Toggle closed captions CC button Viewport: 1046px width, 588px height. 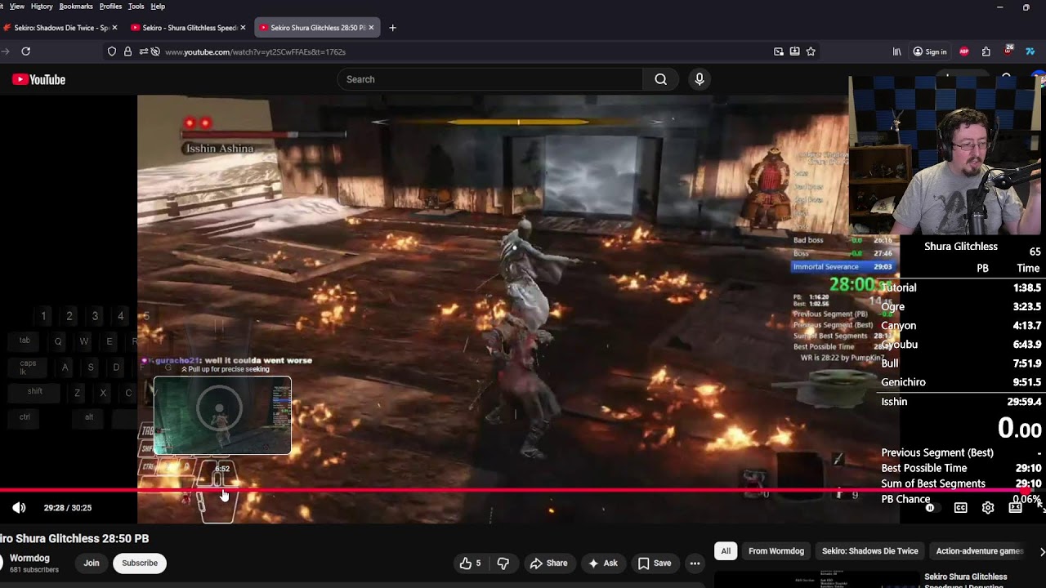pos(961,508)
